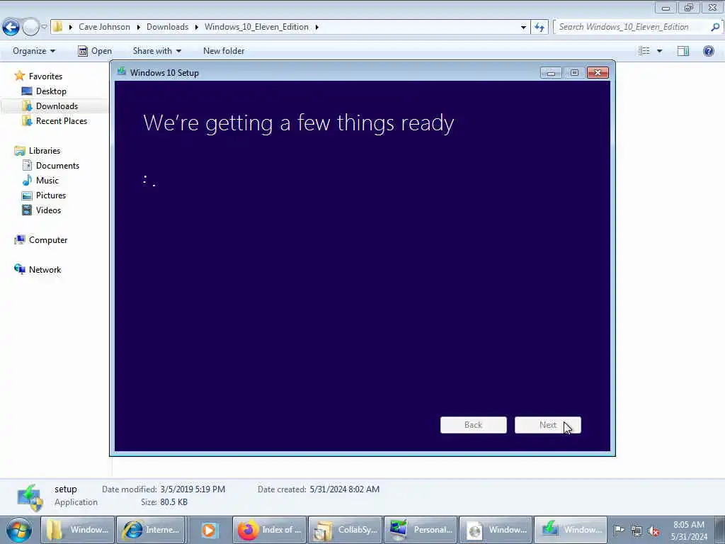Click the Cave Johnson breadcrumb
Screen dimensions: 725x544
[104, 27]
